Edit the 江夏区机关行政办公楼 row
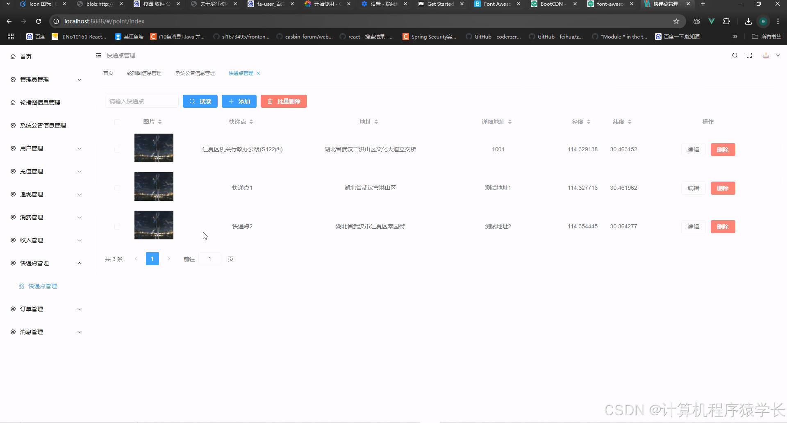The image size is (787, 423). pyautogui.click(x=694, y=150)
